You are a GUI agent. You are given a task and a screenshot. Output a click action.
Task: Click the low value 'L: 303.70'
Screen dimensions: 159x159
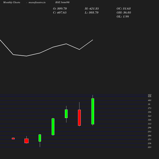point(92,13)
